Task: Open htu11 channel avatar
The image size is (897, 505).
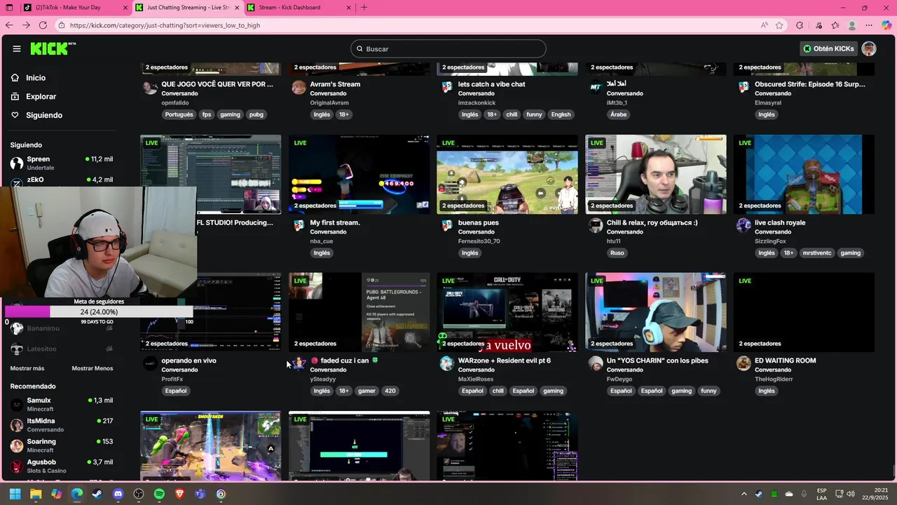Action: point(596,226)
